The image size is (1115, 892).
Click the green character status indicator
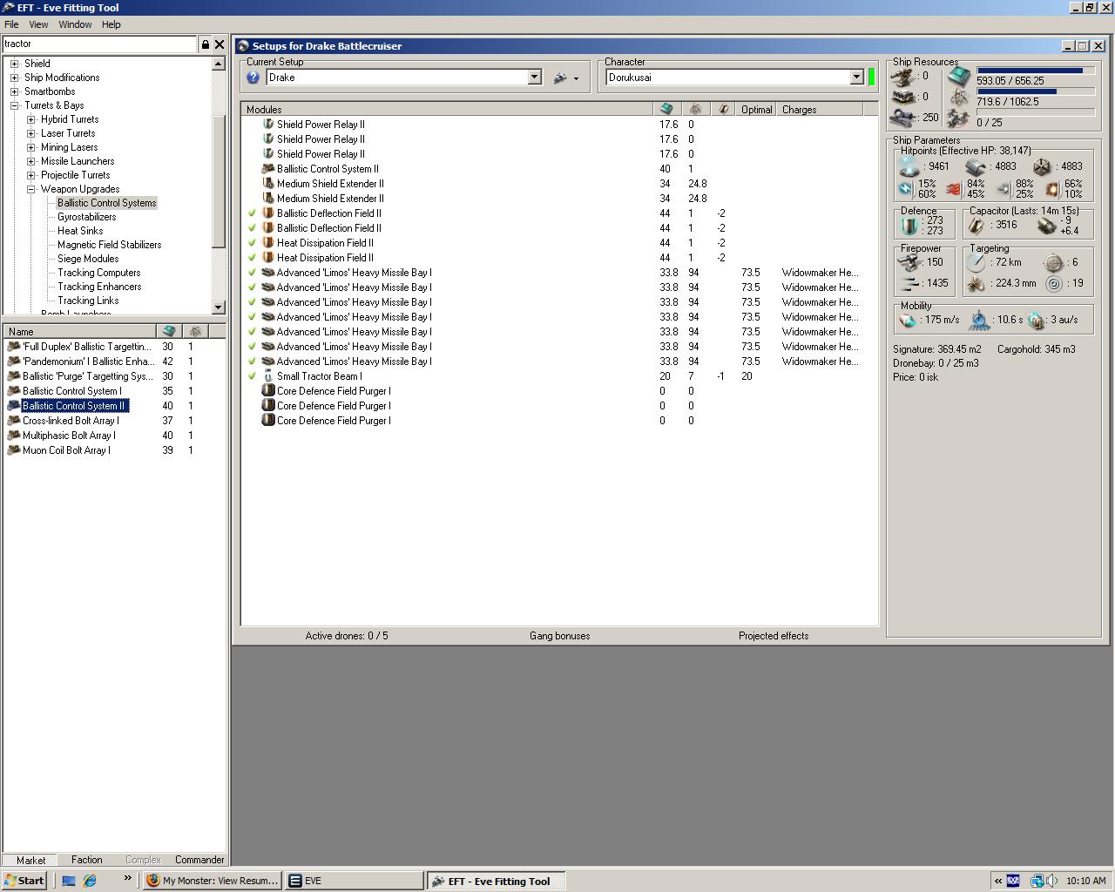click(x=871, y=78)
